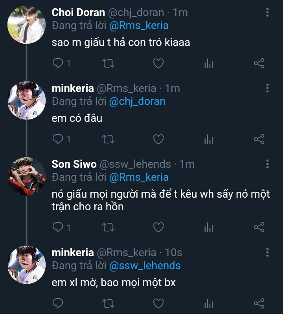View analytics on the last minkeria tweet
This screenshot has height=314, width=283.
tap(209, 303)
